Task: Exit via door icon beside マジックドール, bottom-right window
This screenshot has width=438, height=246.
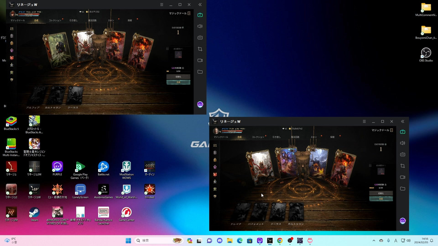Action: coord(391,130)
